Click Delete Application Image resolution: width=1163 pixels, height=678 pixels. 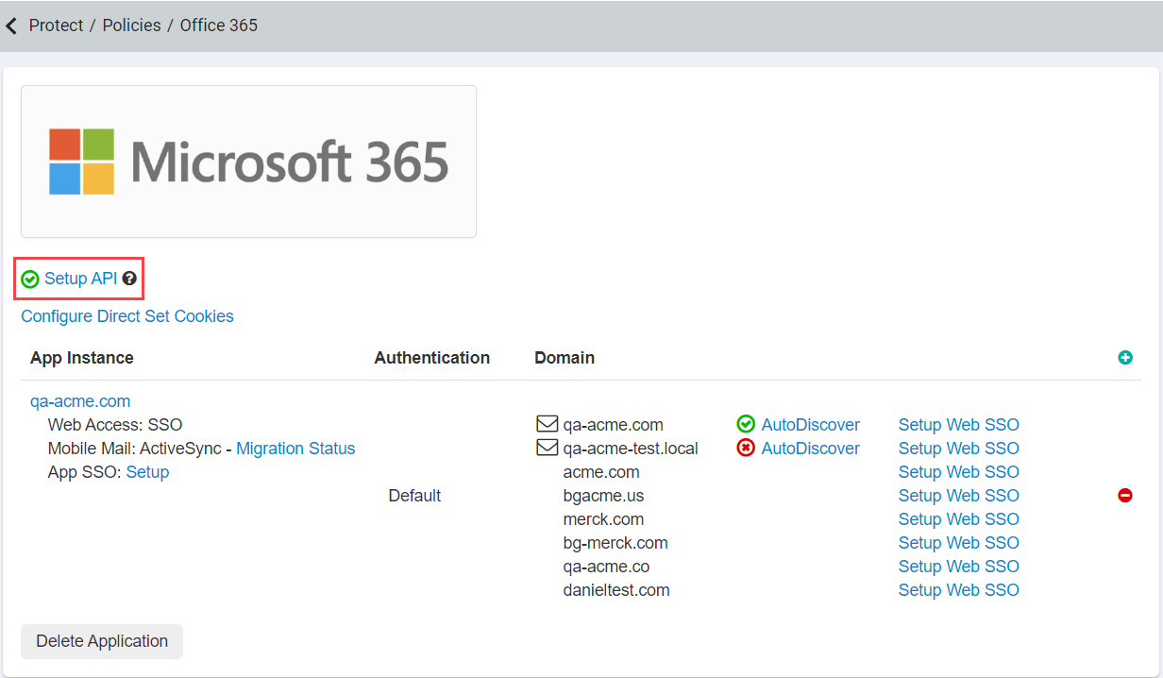tap(101, 641)
